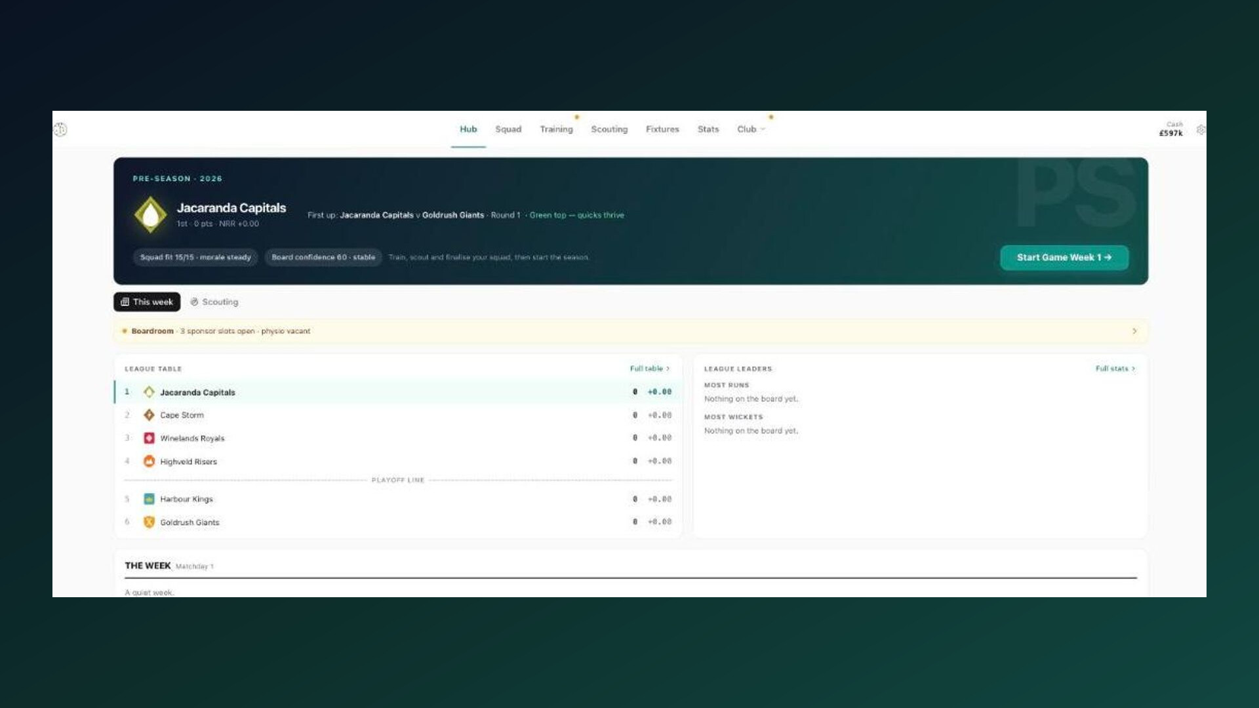Click Harbour Kings team badge
The height and width of the screenshot is (708, 1259).
pos(149,499)
